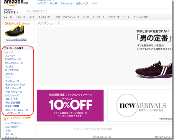Open the ギフト券 link
Viewport: 174px width, 140px height.
(53, 3)
